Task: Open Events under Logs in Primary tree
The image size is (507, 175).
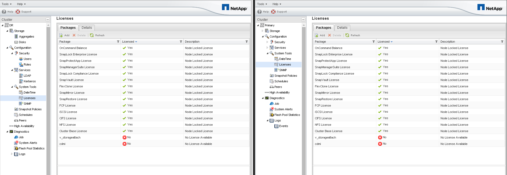Action: click(x=283, y=126)
